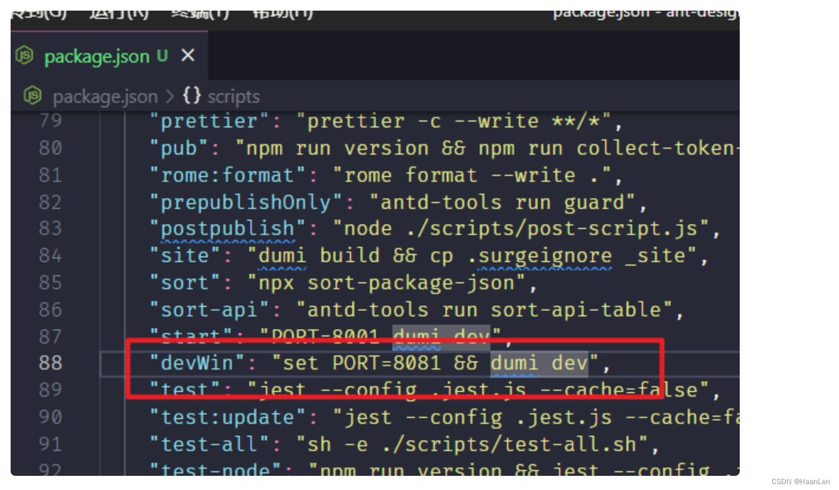Click the "antd-tools run sort-api-table" value
Image resolution: width=839 pixels, height=490 pixels.
(484, 310)
